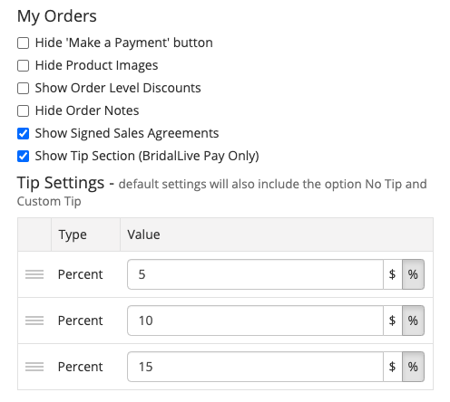
Task: Switch the 10 tip row to dollar type
Action: (393, 321)
